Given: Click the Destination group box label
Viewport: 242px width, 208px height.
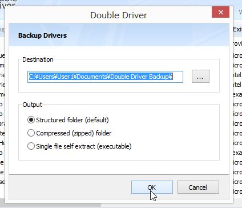Looking at the screenshot, I should 38,59.
